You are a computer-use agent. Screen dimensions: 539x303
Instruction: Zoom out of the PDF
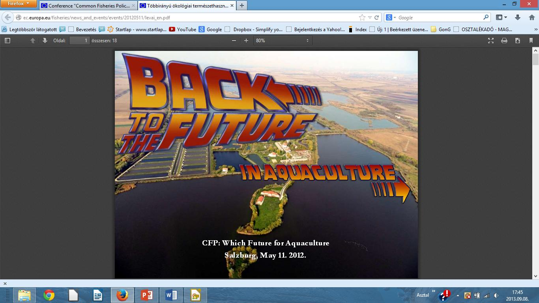[234, 41]
